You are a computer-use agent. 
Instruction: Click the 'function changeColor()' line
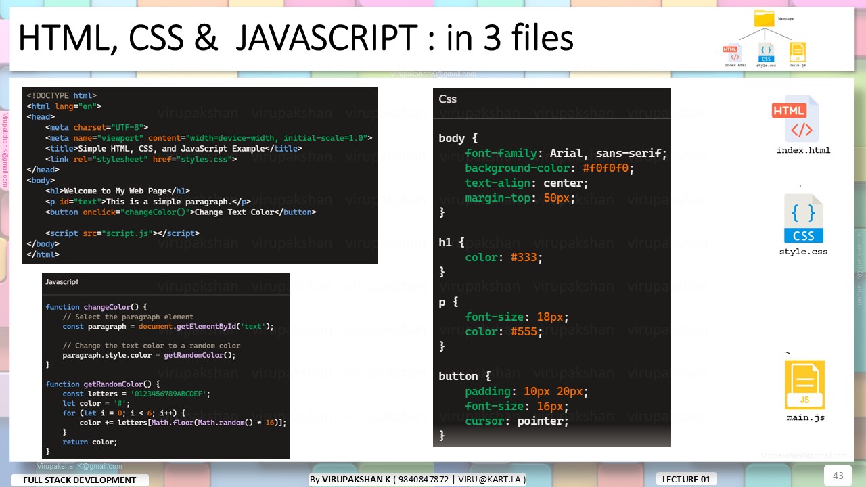[x=97, y=307]
